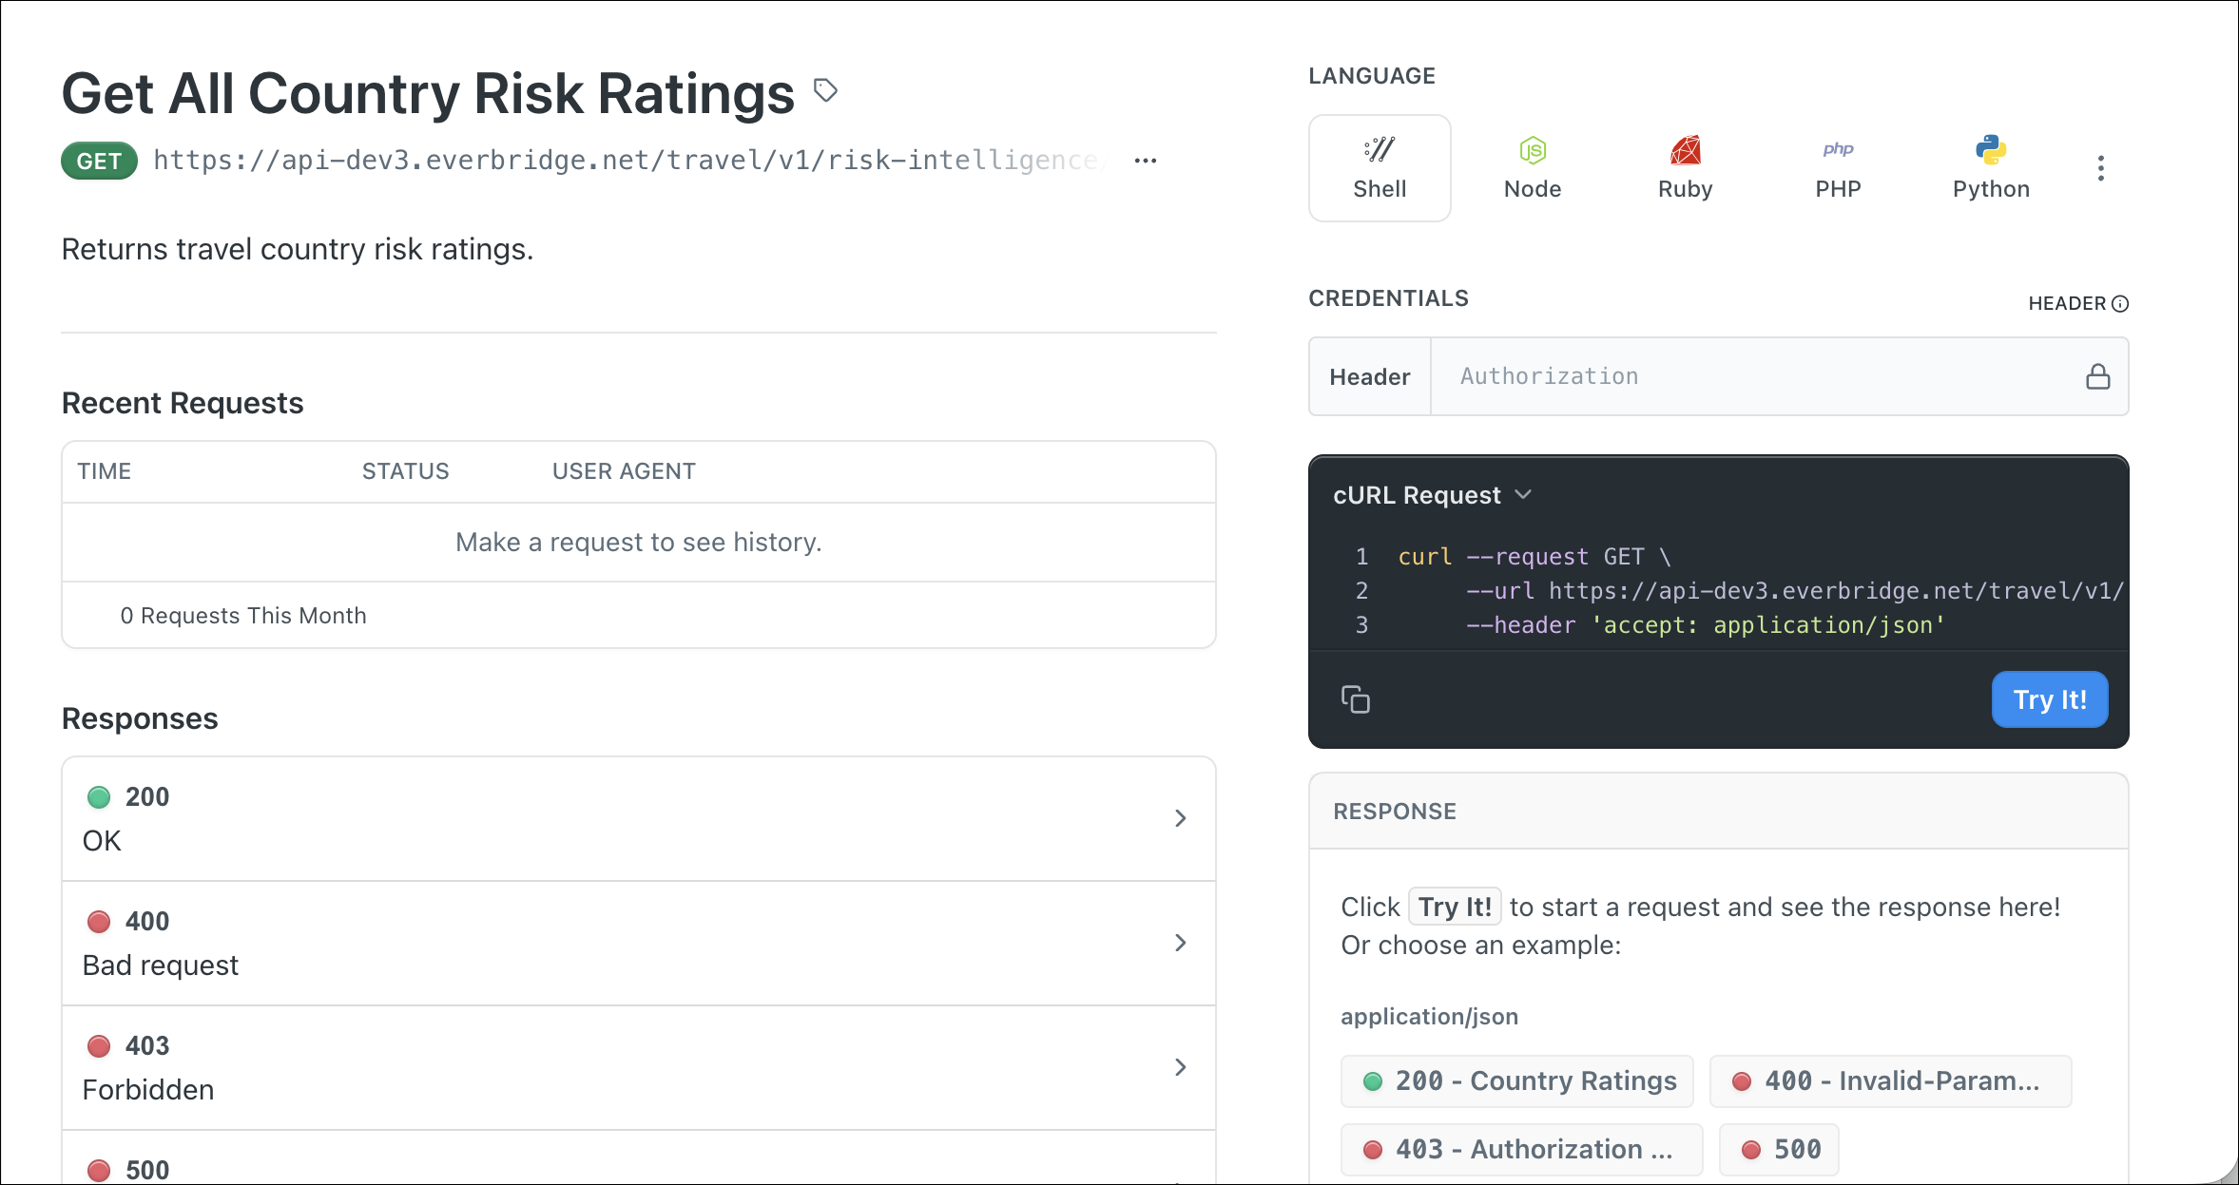Select Python in the language picker
Image resolution: width=2239 pixels, height=1185 pixels.
[1991, 167]
